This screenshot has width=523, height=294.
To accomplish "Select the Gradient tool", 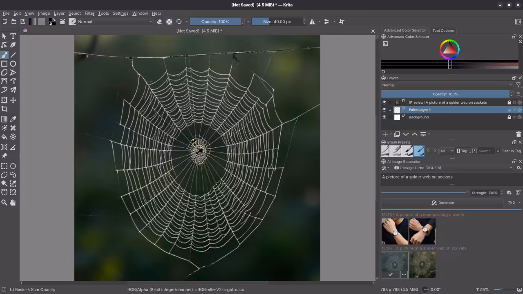I will click(x=4, y=119).
